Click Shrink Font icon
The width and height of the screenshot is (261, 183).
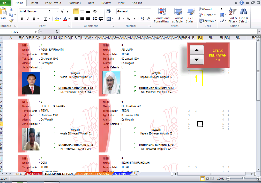click(68, 11)
